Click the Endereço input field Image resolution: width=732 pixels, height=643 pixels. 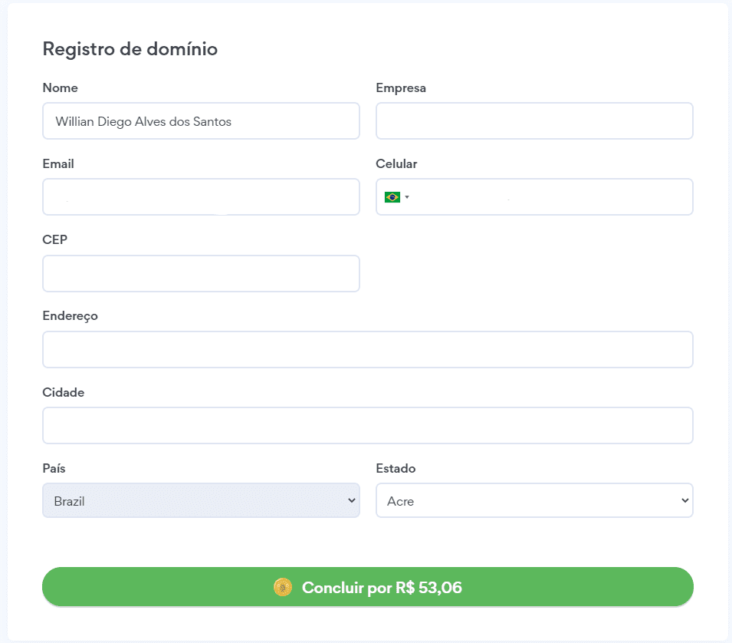(368, 349)
